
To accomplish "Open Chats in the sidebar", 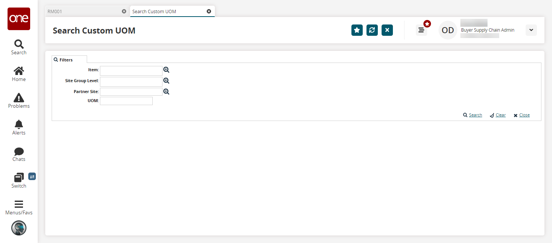I will pos(19,154).
